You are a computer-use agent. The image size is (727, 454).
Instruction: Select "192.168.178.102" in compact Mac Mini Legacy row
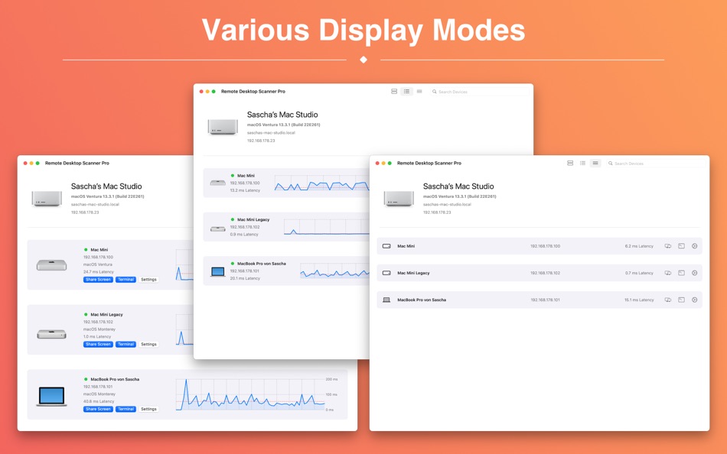click(545, 273)
